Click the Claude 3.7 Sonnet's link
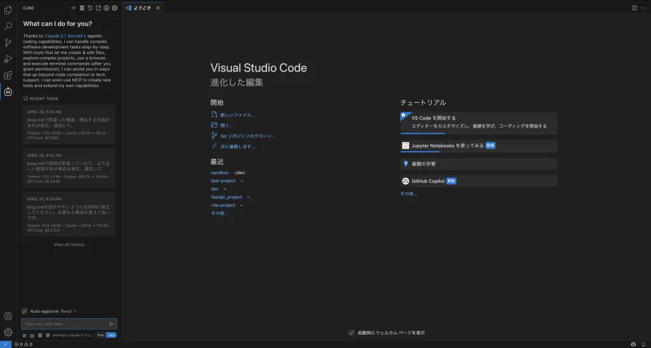Screen dimensions: 651x348 (x=65, y=36)
